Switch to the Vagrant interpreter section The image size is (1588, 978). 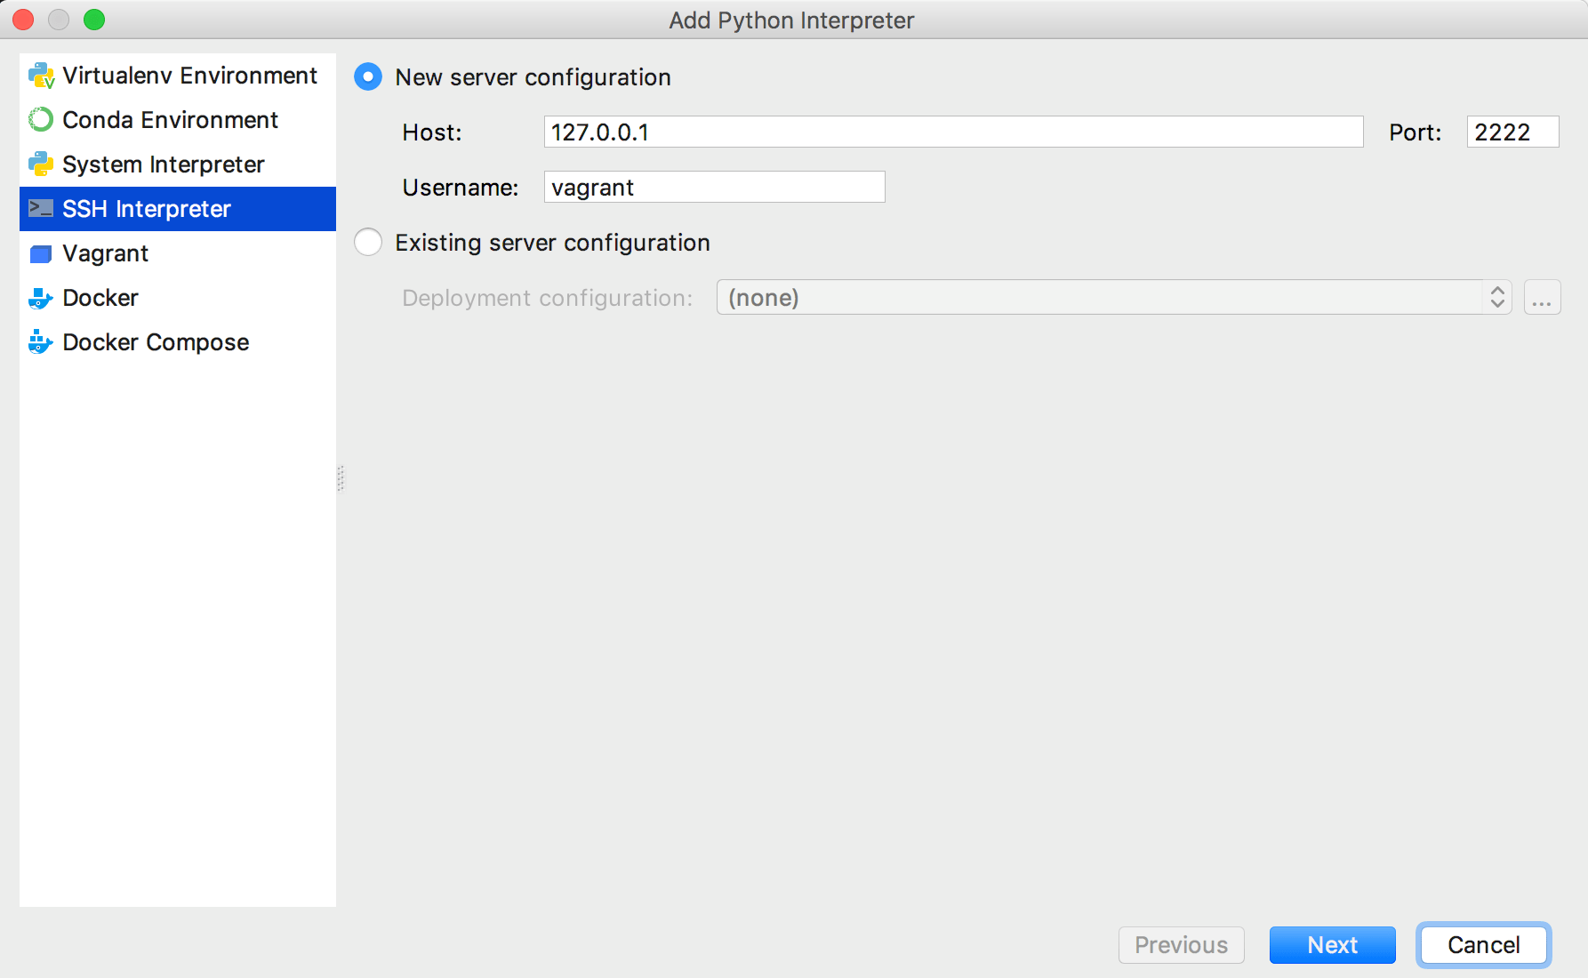coord(104,253)
